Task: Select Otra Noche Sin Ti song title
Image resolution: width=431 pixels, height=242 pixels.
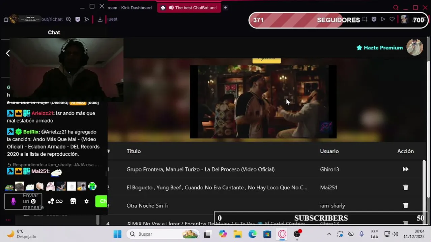Action: [x=147, y=206]
